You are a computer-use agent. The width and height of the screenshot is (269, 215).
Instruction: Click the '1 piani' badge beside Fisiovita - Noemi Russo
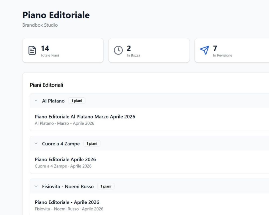pyautogui.click(x=106, y=186)
